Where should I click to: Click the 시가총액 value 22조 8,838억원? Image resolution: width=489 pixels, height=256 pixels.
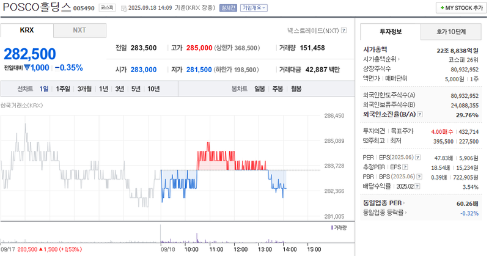click(457, 51)
